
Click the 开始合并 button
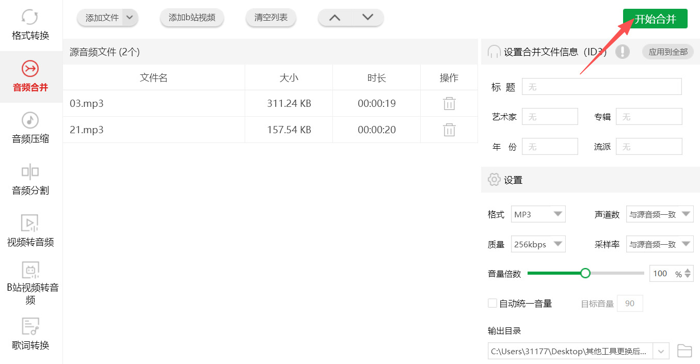tap(655, 18)
